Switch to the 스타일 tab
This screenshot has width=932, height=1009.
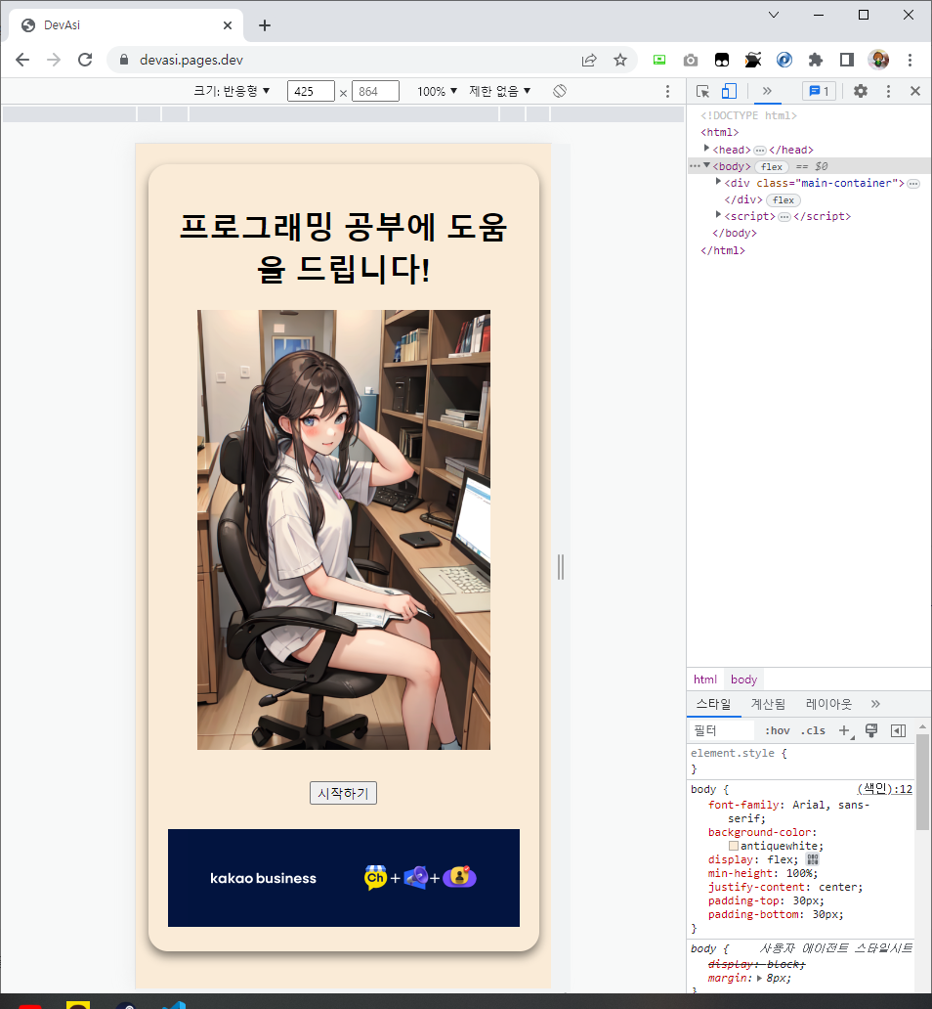713,704
